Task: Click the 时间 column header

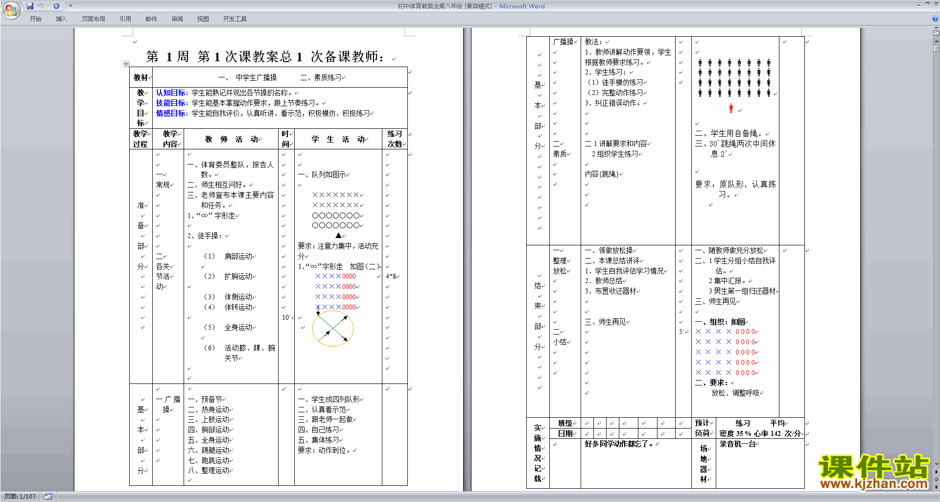Action: (286, 139)
